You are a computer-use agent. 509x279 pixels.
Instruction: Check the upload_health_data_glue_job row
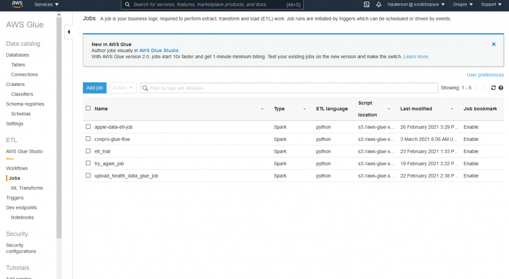pos(88,176)
